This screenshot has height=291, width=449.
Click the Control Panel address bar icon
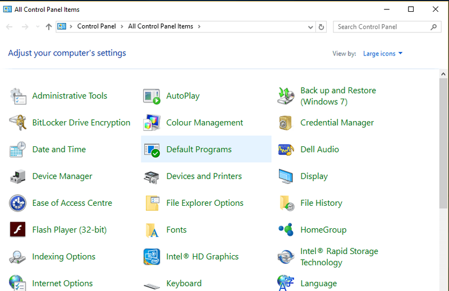62,26
